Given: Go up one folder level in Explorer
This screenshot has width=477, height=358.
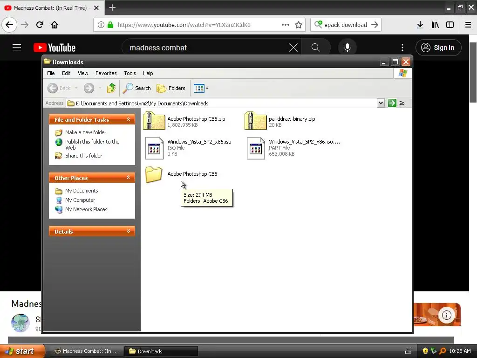Looking at the screenshot, I should [x=111, y=88].
